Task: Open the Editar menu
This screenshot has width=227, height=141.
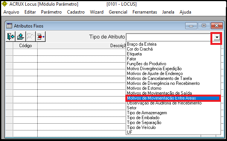Action: 30,12
